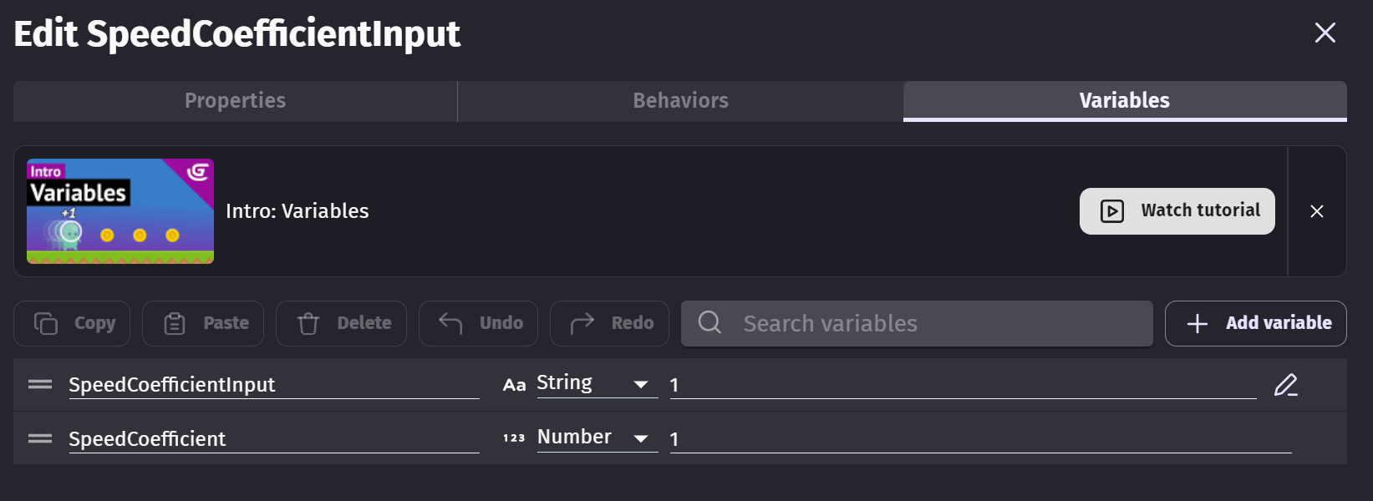This screenshot has width=1373, height=501.
Task: Click the SpeedCoefficient name field
Action: 274,438
